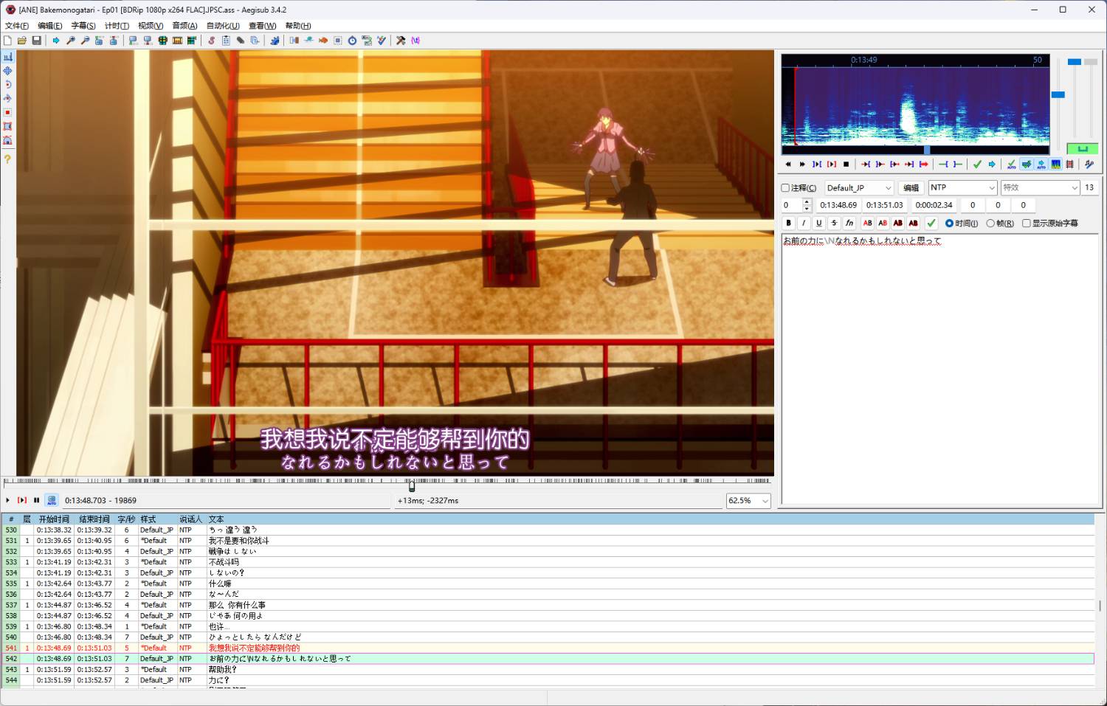Set the primary color with first AB swatch

coord(868,223)
